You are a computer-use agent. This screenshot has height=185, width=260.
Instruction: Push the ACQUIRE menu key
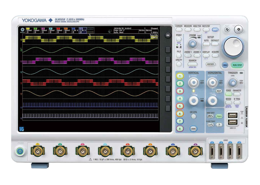click(x=215, y=55)
